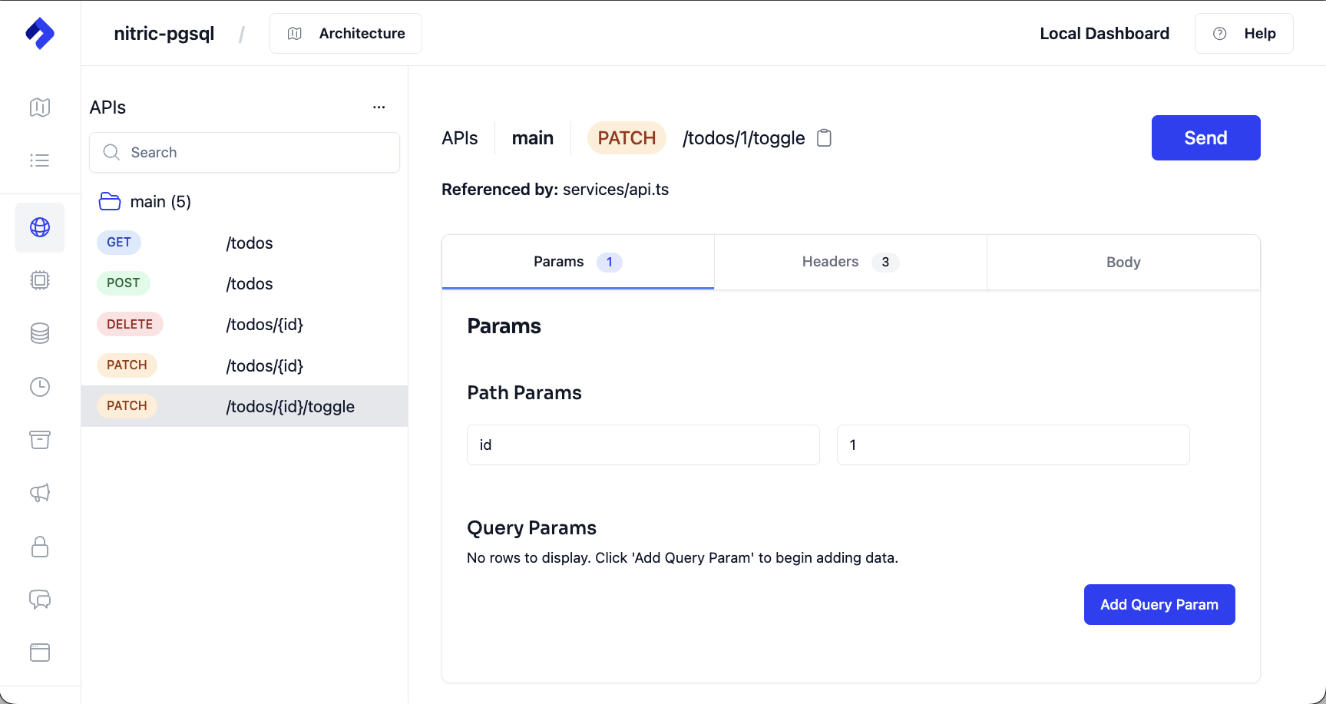Click the GET method badge
1326x704 pixels.
click(119, 243)
